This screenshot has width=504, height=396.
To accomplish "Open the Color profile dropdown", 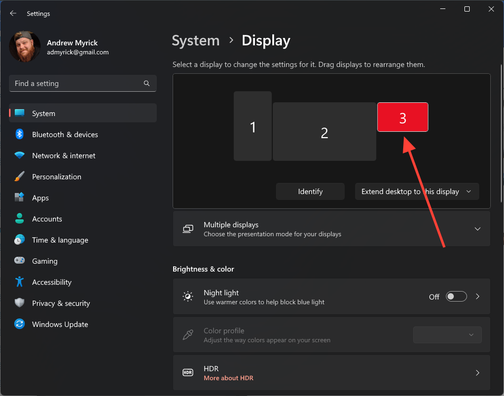I will point(447,335).
